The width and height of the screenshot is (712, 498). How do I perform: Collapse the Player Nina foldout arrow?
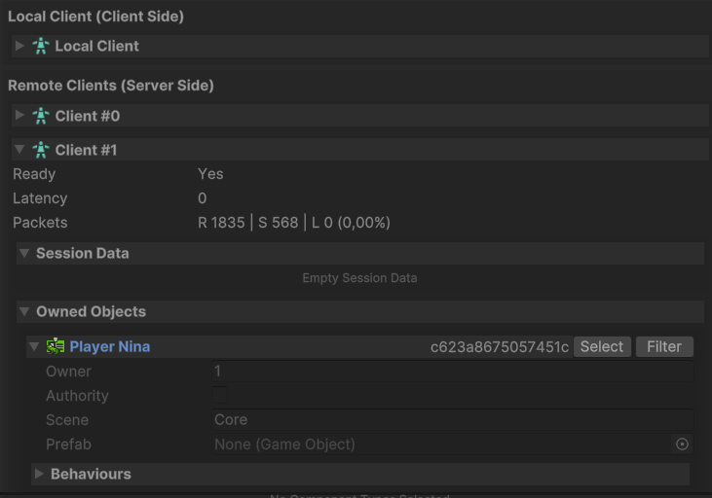[34, 346]
